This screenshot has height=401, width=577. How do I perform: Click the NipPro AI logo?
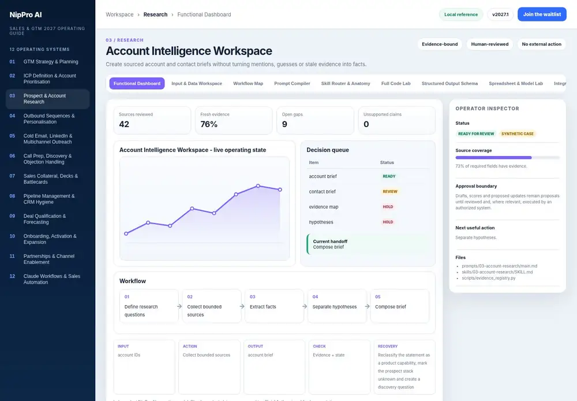pos(25,15)
